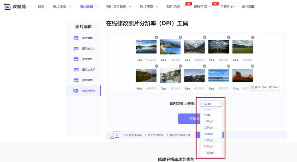
Task: Expand the 图片编辑 top navigation menu
Action: [88, 6]
